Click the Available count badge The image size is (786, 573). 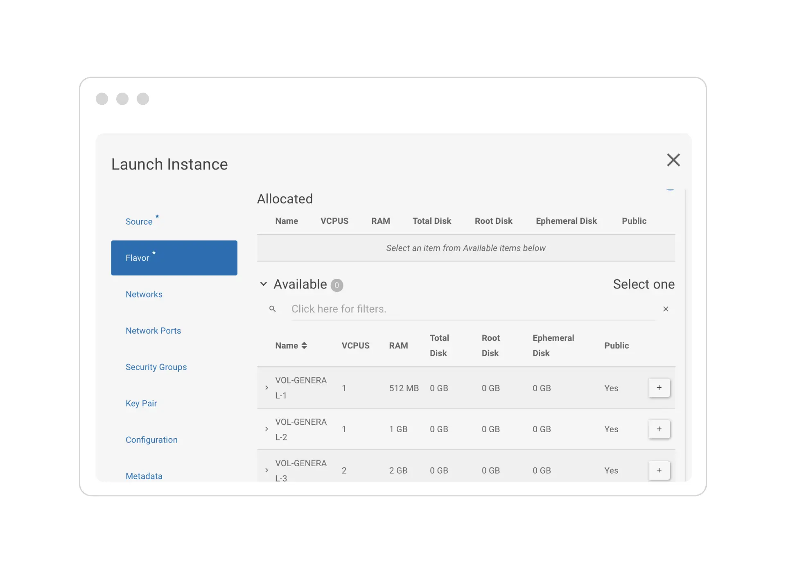pyautogui.click(x=337, y=285)
